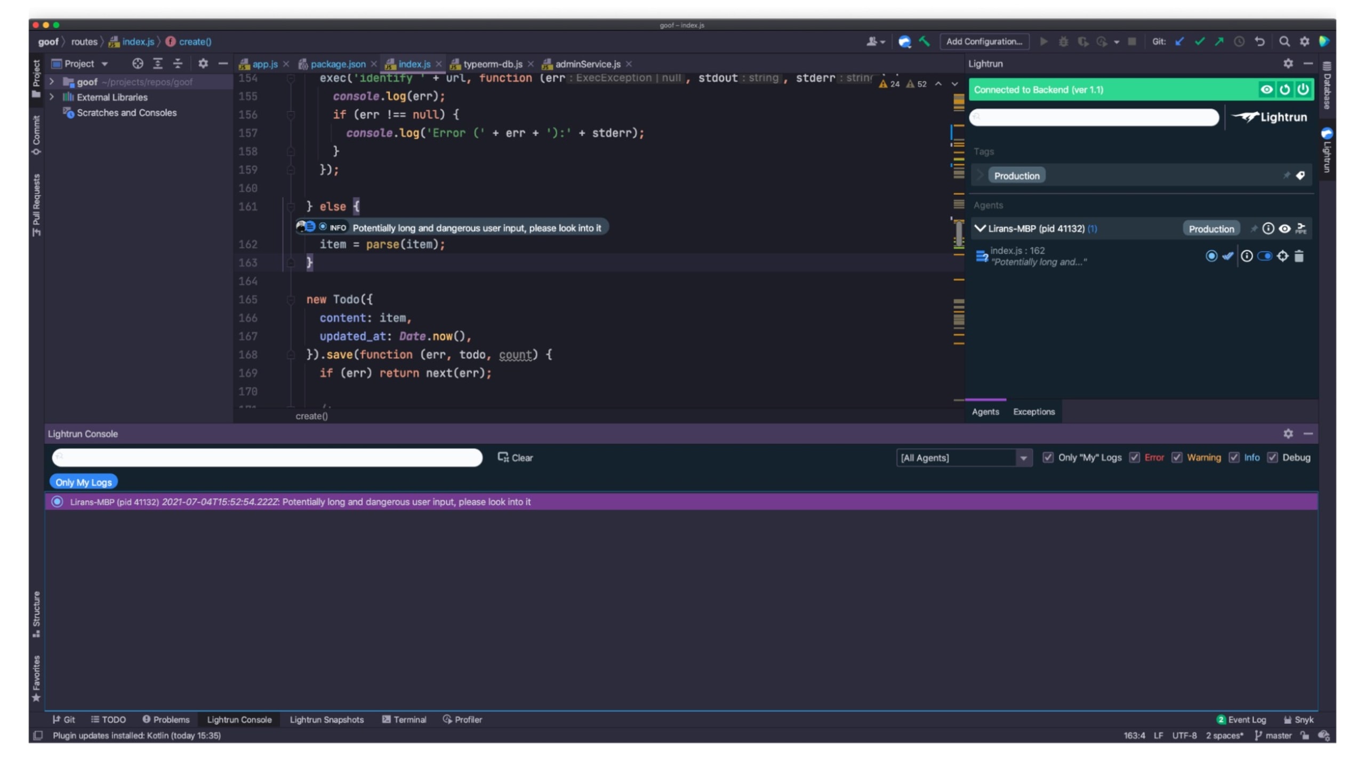The image size is (1365, 781).
Task: Toggle the Debug log level checkbox
Action: [1272, 457]
